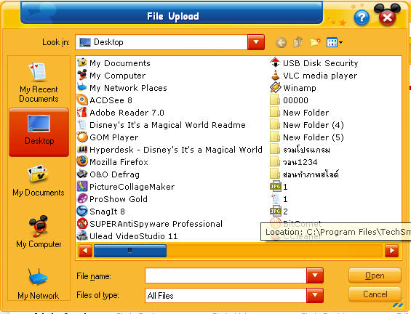The height and width of the screenshot is (314, 411).
Task: Click the Help question mark button
Action: 362,17
